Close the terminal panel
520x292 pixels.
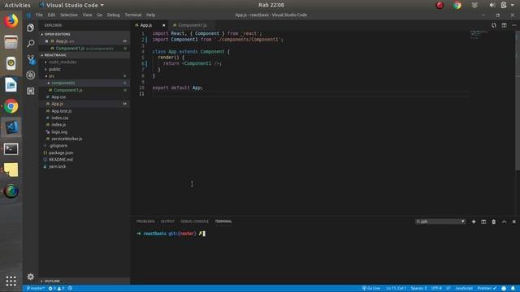pyautogui.click(x=514, y=221)
